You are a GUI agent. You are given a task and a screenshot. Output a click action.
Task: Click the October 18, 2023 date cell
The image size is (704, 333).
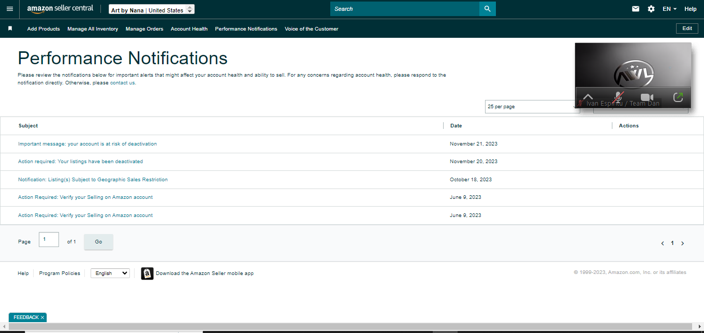(471, 180)
